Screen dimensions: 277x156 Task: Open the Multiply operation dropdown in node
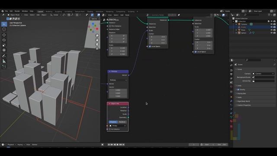[118, 80]
